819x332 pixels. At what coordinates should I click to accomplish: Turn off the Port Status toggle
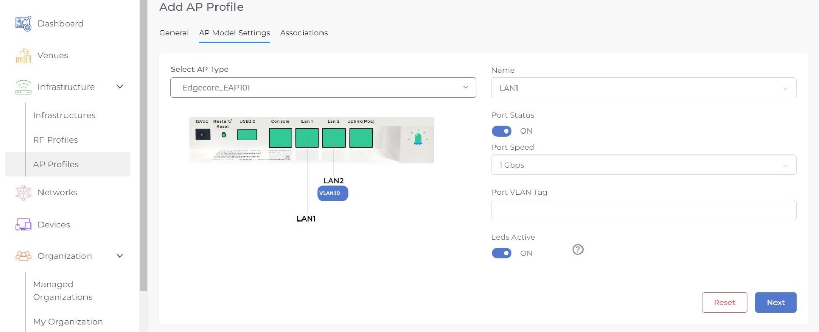502,131
